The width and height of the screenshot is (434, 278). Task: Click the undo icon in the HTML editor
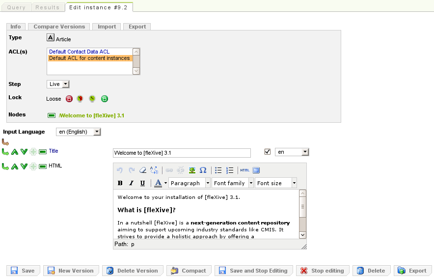click(x=120, y=170)
